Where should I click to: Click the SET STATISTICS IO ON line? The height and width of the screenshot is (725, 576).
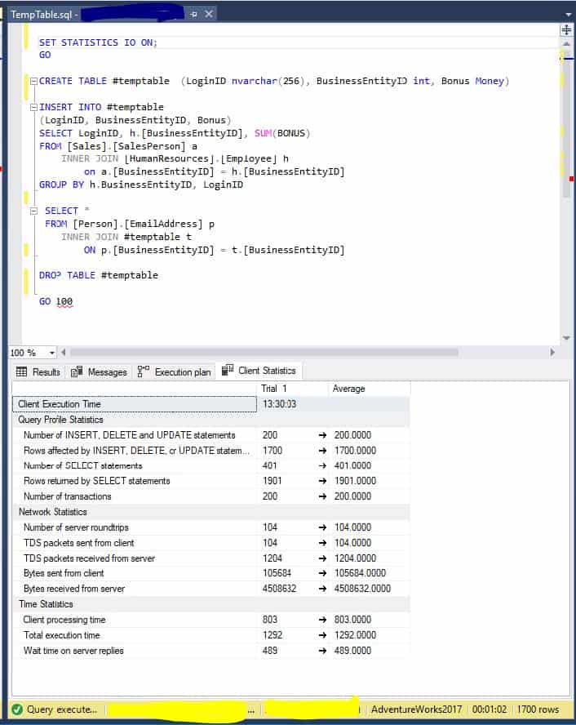click(x=98, y=42)
